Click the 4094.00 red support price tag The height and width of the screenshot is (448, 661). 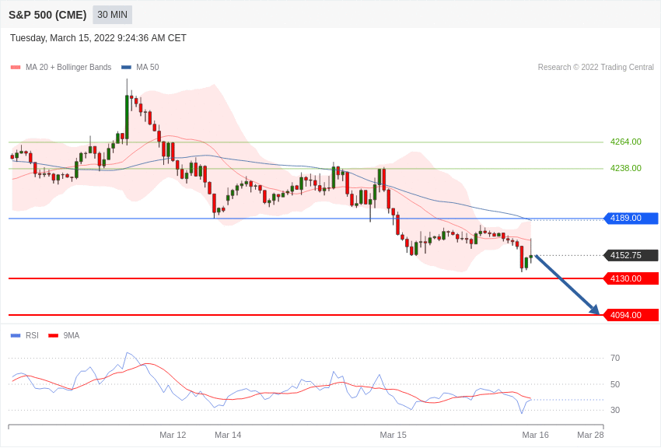[631, 315]
